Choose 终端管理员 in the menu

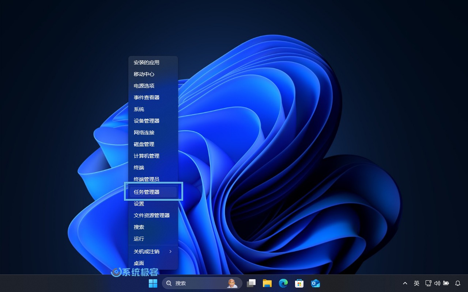(x=153, y=179)
